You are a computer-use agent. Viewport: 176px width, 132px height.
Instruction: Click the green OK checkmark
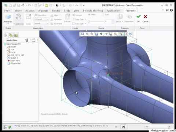(138, 16)
